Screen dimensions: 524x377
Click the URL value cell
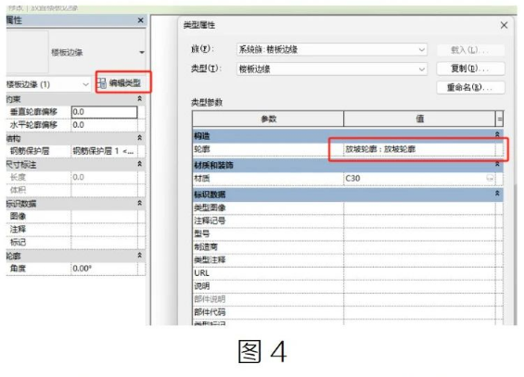420,273
